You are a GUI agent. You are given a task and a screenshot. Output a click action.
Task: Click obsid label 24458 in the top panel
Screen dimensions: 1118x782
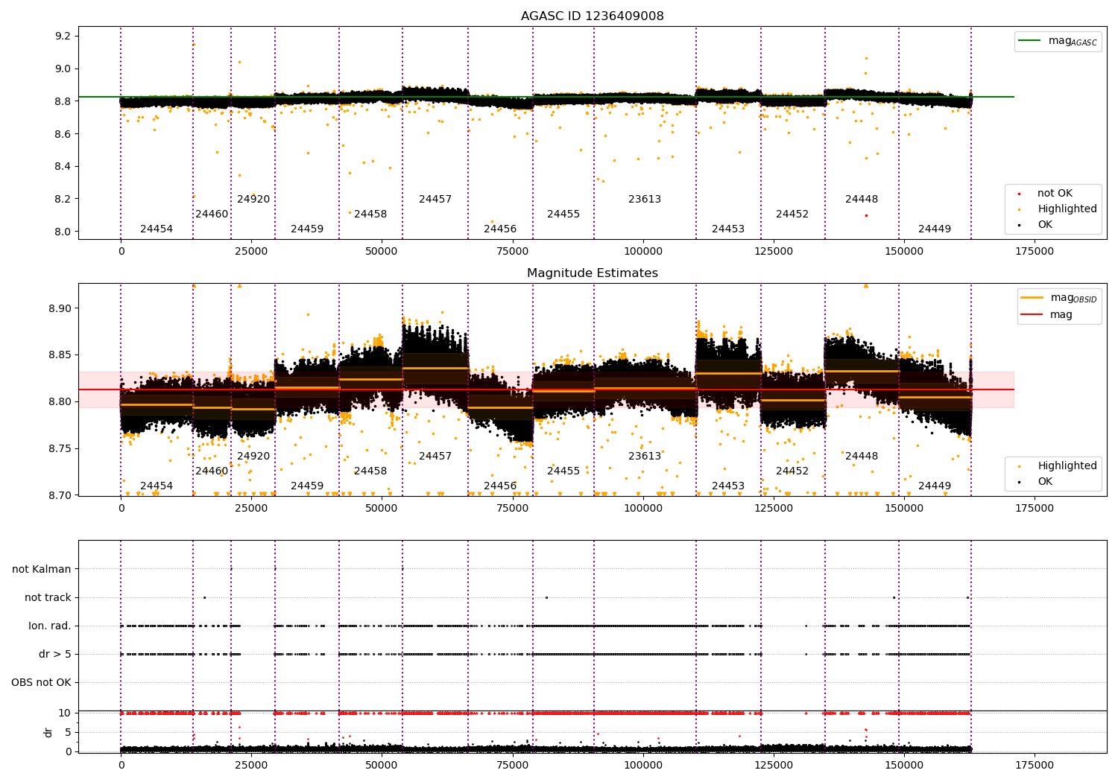click(x=370, y=214)
